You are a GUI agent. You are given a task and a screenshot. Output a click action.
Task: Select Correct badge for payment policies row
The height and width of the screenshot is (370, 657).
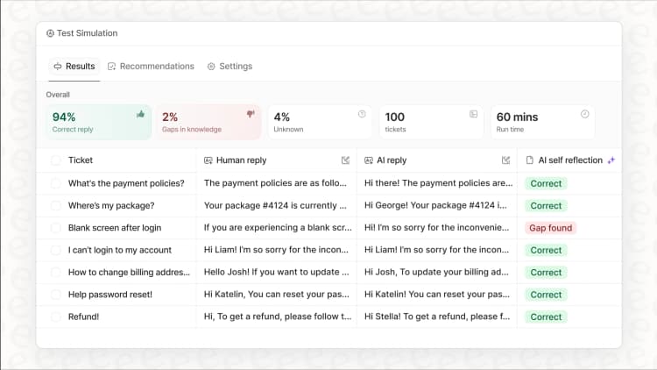[x=546, y=183]
